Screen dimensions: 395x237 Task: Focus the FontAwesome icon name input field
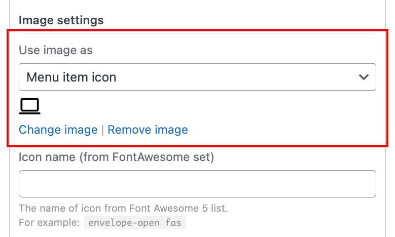[x=198, y=184]
